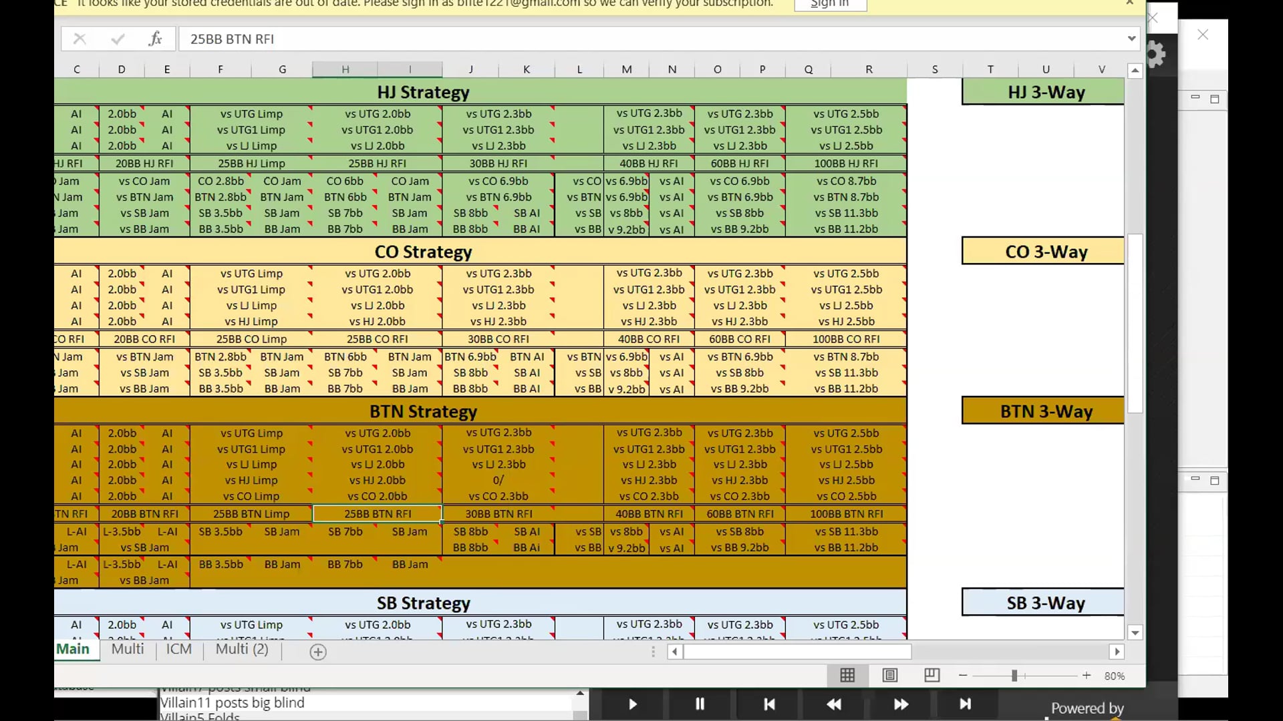
Task: Confirm the formula bar entry with checkmark
Action: [118, 39]
